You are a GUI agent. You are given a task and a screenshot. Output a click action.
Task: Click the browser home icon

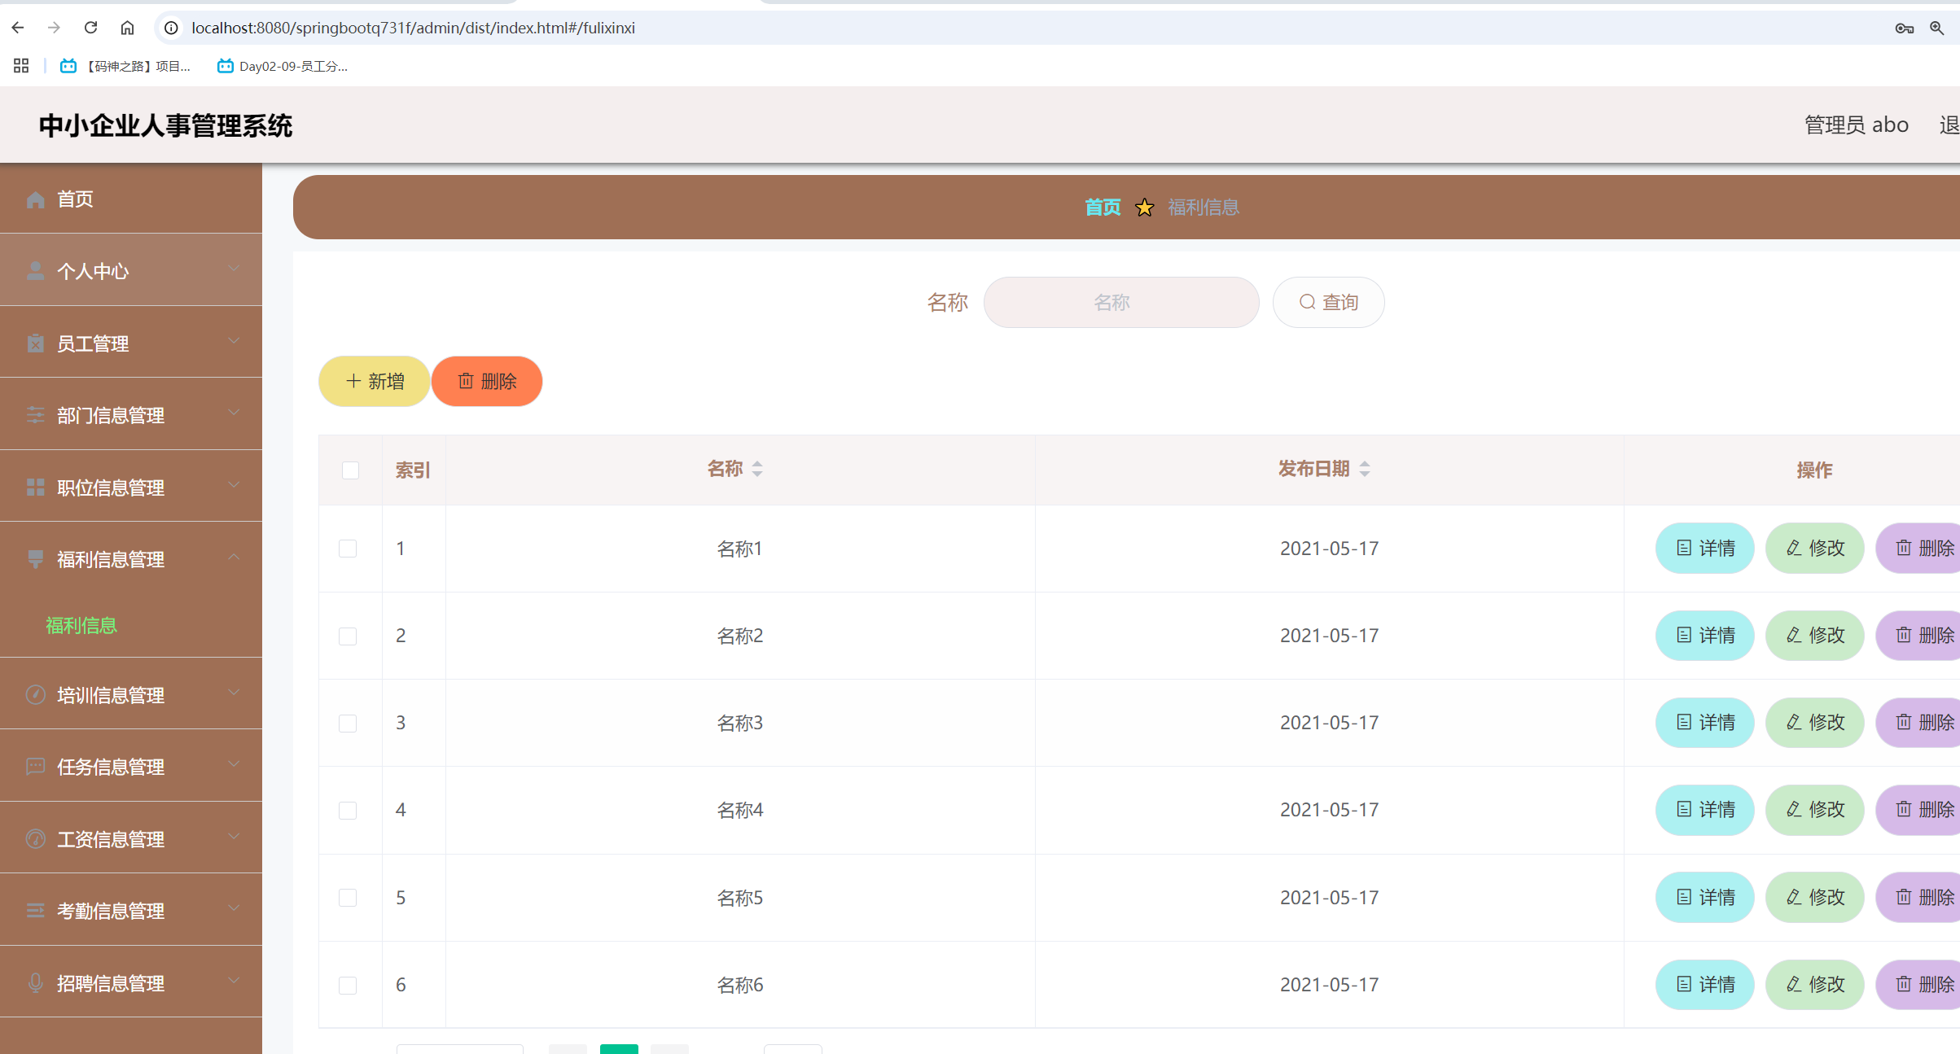pos(127,28)
